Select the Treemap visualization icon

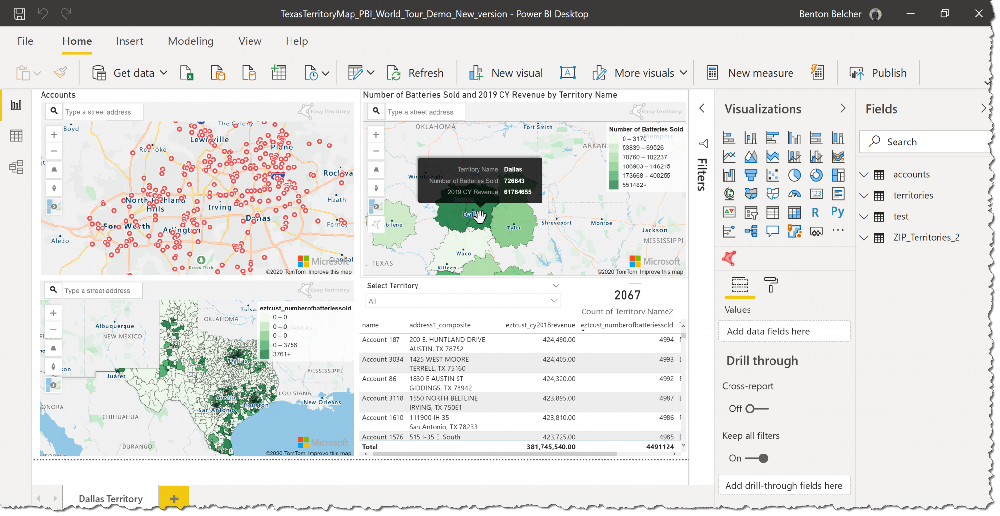tap(838, 175)
